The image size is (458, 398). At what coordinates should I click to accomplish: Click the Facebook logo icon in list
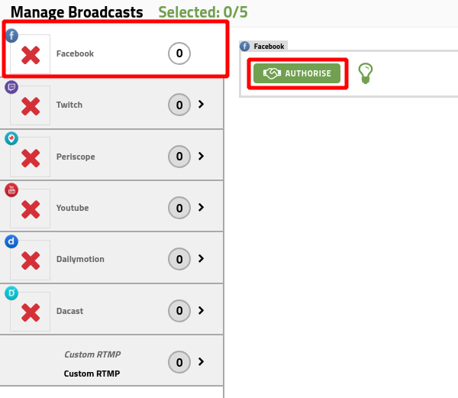click(11, 36)
